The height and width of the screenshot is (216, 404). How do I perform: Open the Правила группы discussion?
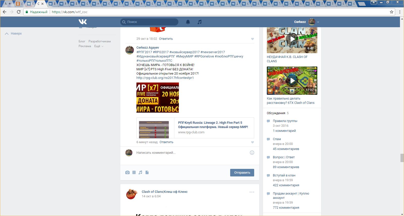(x=285, y=121)
